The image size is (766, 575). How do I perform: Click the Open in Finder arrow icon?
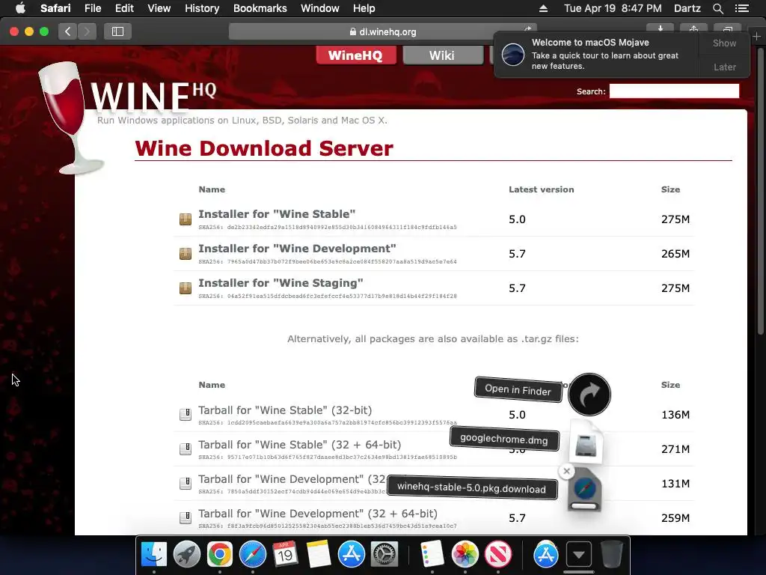[x=589, y=395]
